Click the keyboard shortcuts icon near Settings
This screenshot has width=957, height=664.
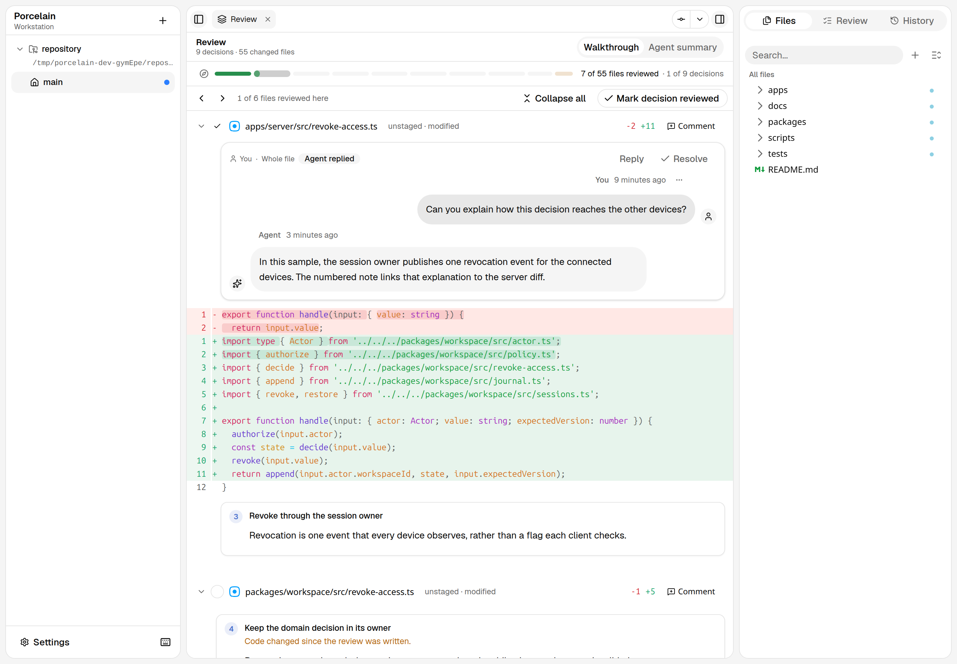pos(165,642)
